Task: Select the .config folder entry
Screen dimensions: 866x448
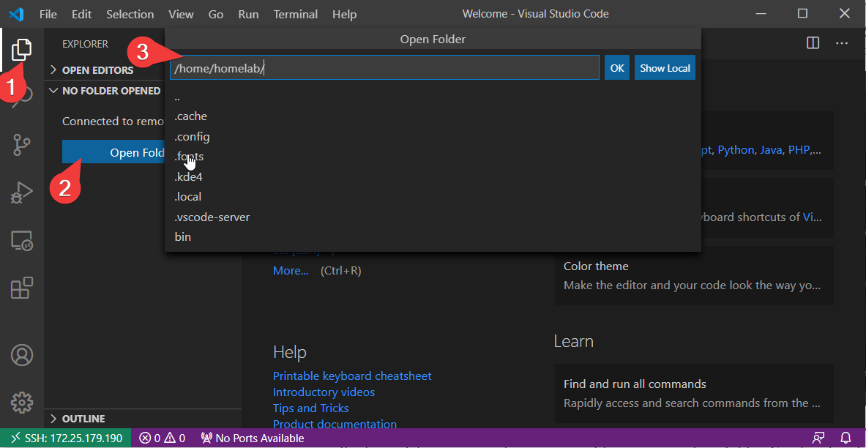Action: (433, 136)
